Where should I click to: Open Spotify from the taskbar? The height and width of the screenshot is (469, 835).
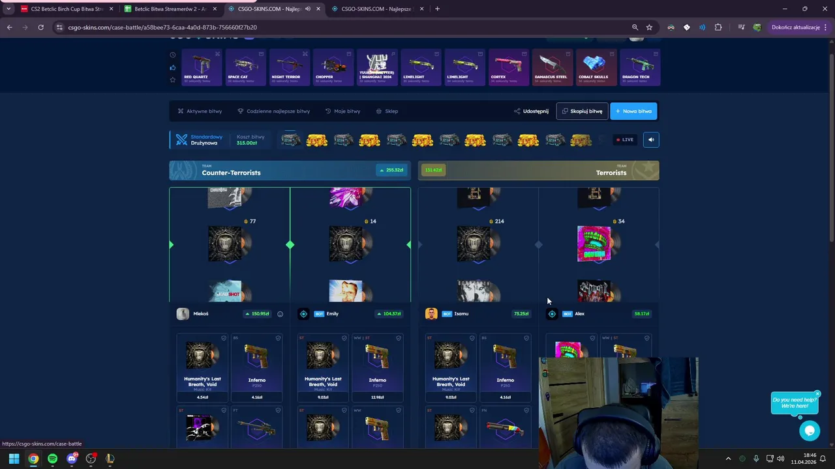pyautogui.click(x=52, y=459)
